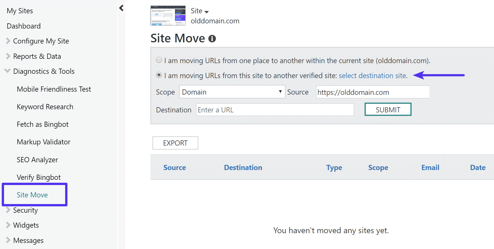Open the Scope dropdown showing Domain
The width and height of the screenshot is (494, 249).
coord(232,92)
